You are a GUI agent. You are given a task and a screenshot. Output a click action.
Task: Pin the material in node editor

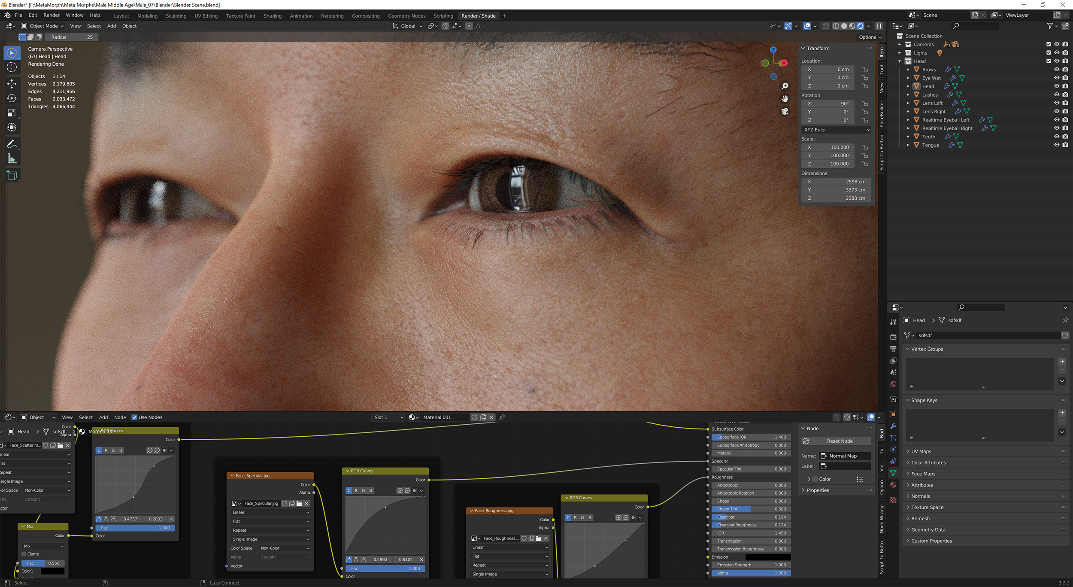click(x=502, y=417)
